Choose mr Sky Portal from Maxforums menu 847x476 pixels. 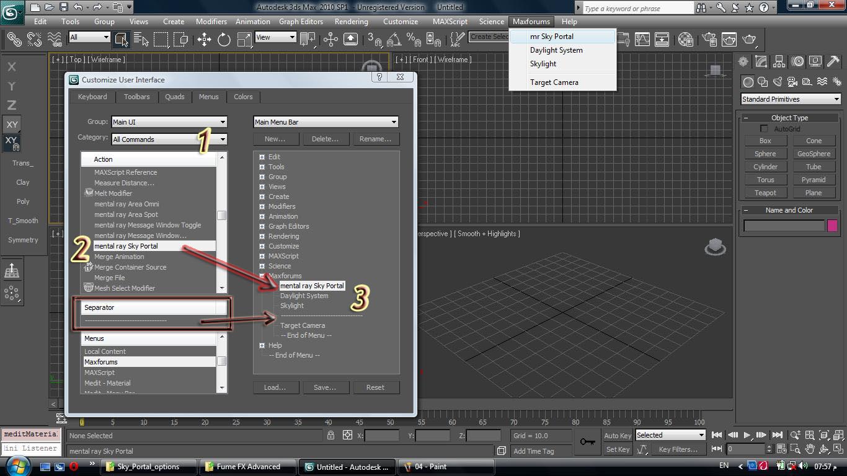562,37
